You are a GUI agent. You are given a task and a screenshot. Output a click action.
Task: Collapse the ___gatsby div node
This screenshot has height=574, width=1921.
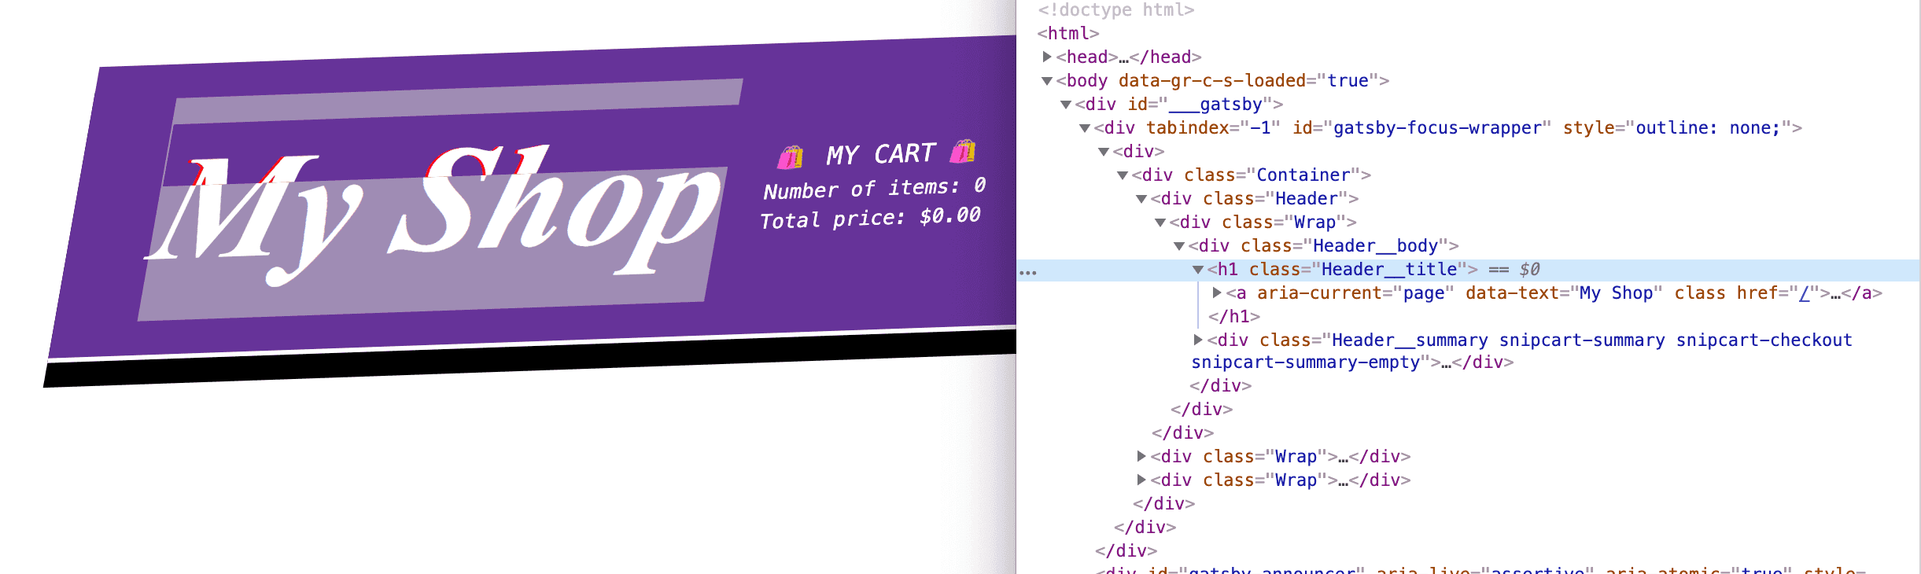point(1066,105)
